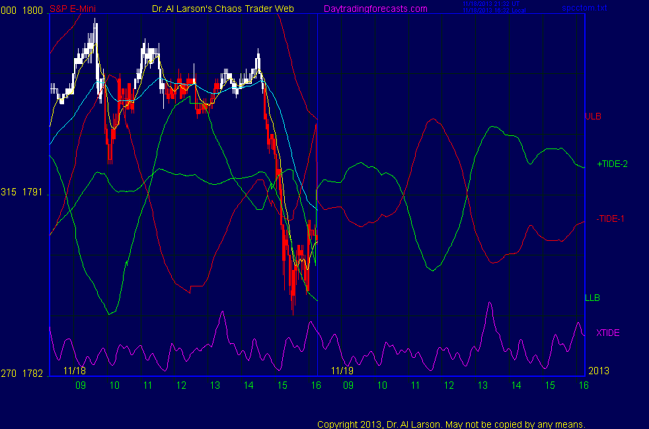Click the '09' hour label under 11/19
Image resolution: width=649 pixels, height=429 pixels.
point(348,385)
